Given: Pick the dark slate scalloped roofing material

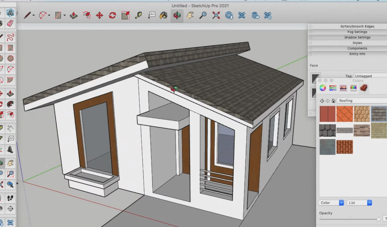Looking at the screenshot, I should [327, 130].
